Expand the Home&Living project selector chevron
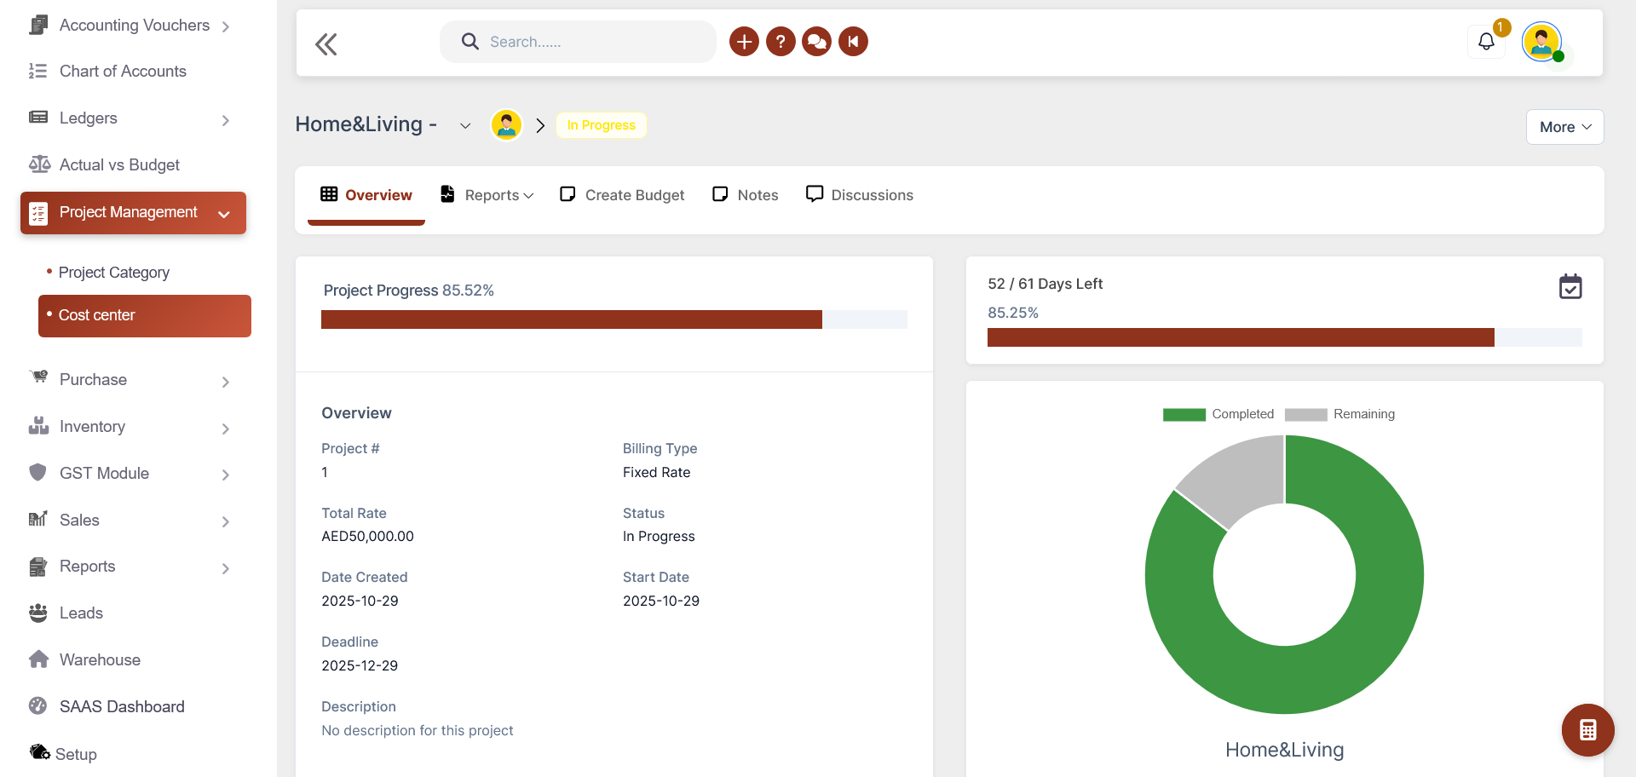Viewport: 1636px width, 777px height. pos(465,126)
